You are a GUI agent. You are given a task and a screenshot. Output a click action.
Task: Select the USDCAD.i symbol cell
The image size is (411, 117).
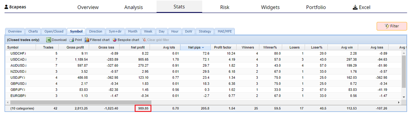(18, 59)
